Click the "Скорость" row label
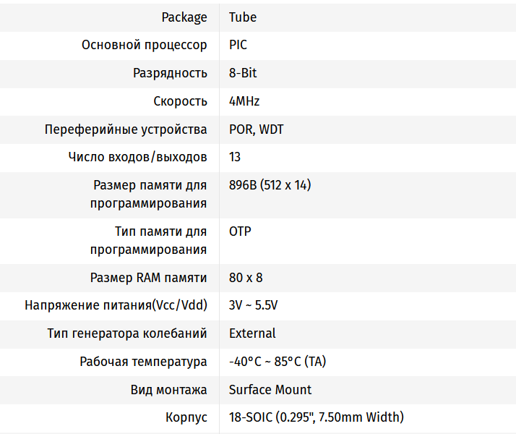Viewport: 516px width, 434px height. 181,101
